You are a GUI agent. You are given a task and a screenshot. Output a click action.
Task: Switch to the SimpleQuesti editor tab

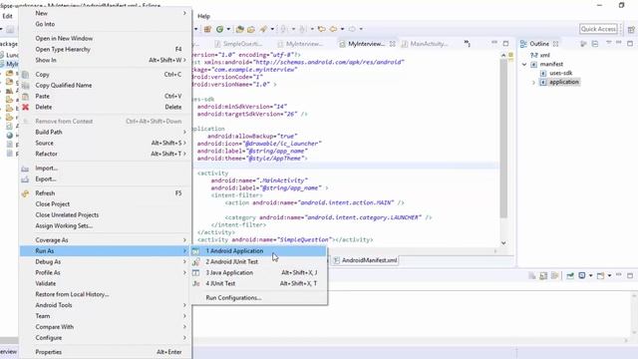pos(239,44)
